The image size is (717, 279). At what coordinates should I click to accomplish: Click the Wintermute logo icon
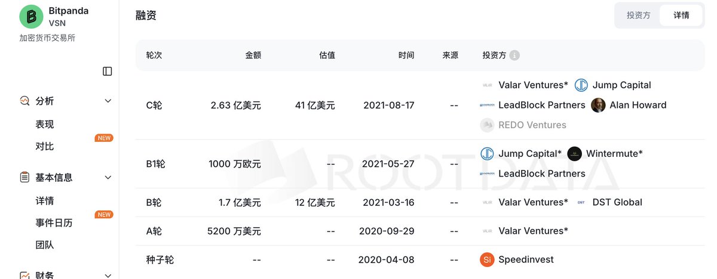click(x=574, y=154)
